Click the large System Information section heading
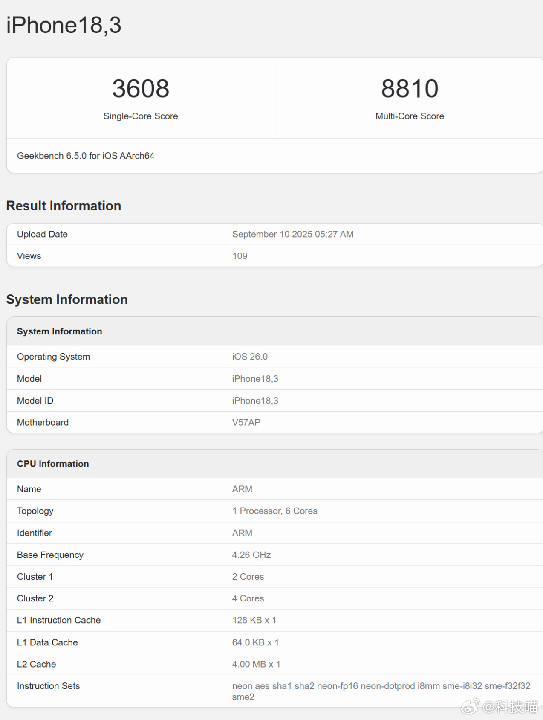Viewport: 543px width, 720px height. (67, 299)
